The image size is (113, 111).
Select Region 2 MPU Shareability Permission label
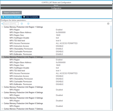coord(21,79)
